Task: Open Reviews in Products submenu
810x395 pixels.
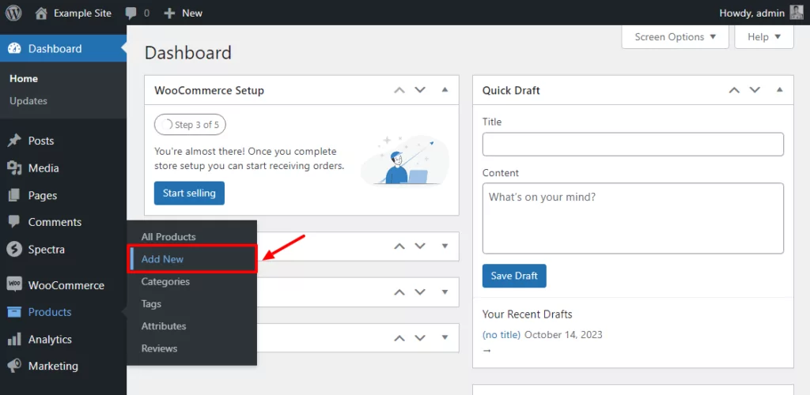Action: click(159, 348)
